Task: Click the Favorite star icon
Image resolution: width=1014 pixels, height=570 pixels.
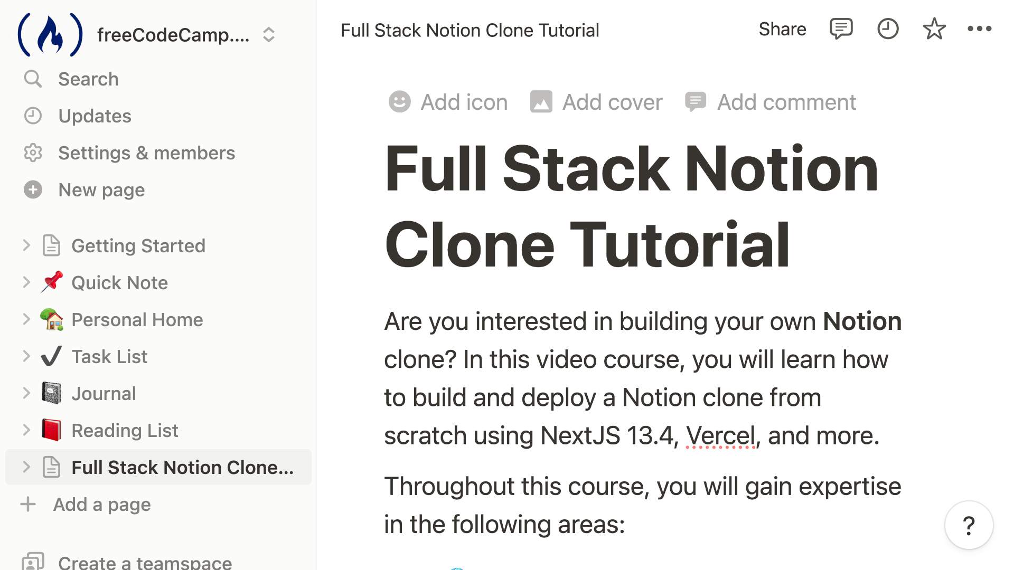Action: pos(935,29)
